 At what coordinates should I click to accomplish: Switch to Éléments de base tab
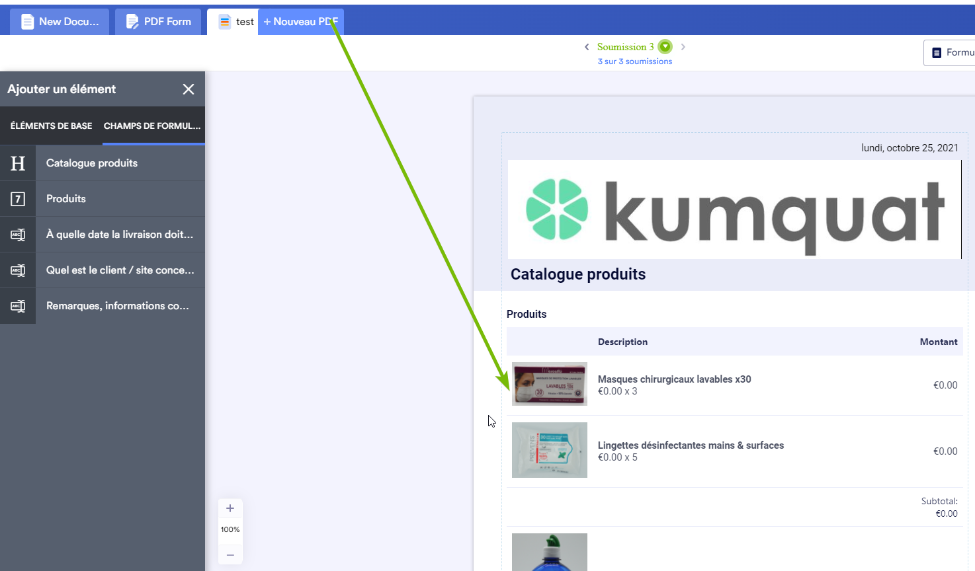[x=51, y=126]
